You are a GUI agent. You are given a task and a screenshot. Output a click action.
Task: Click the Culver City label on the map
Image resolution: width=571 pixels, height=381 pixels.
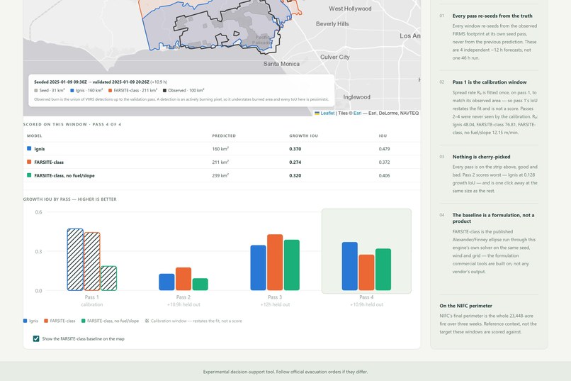click(x=334, y=57)
